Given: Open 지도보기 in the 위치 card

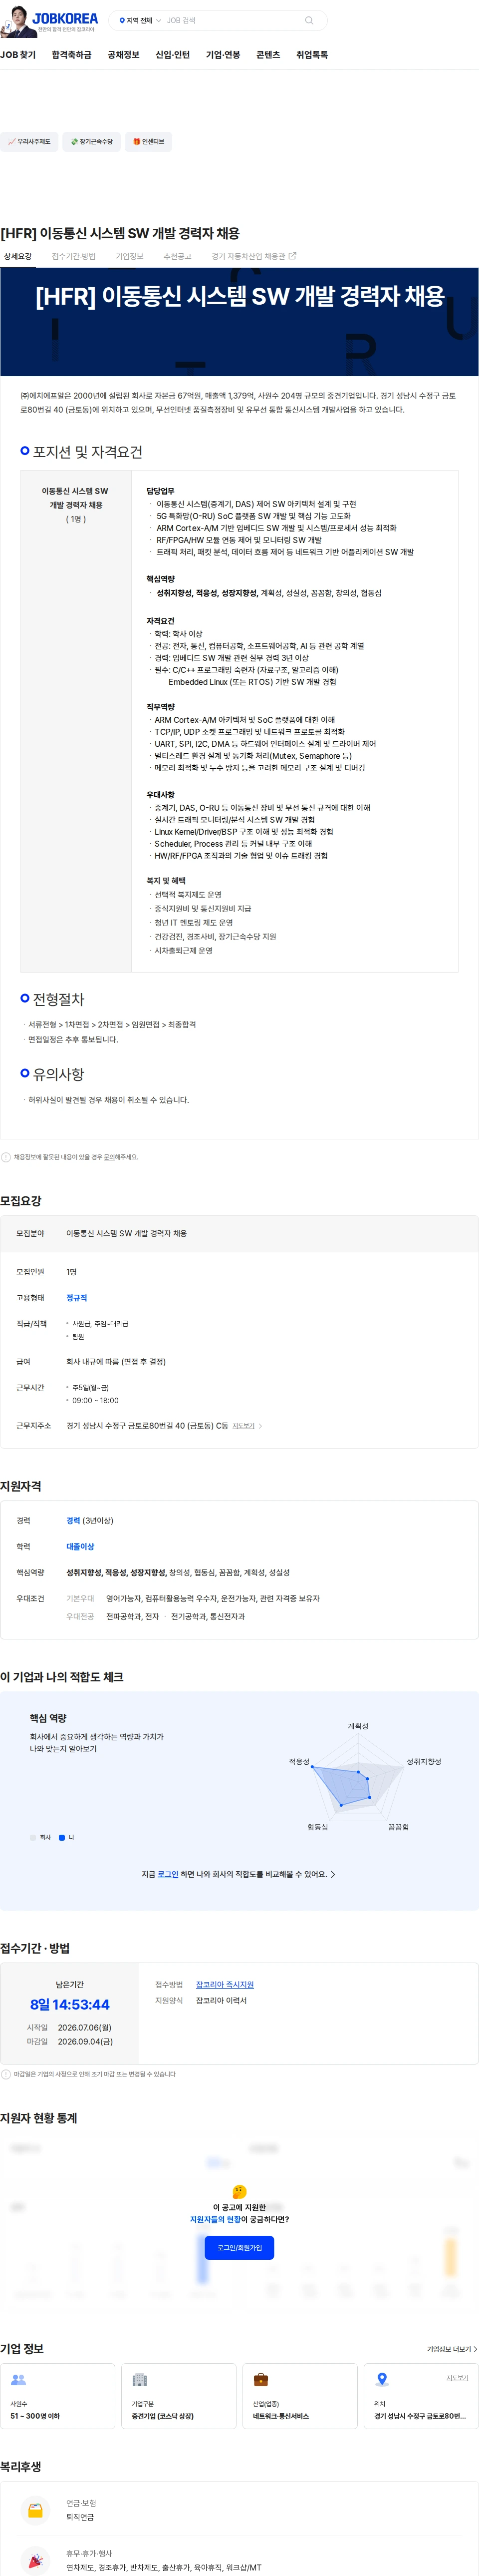Looking at the screenshot, I should [457, 2378].
